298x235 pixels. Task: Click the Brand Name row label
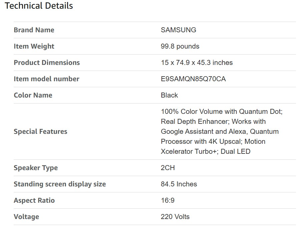[34, 30]
